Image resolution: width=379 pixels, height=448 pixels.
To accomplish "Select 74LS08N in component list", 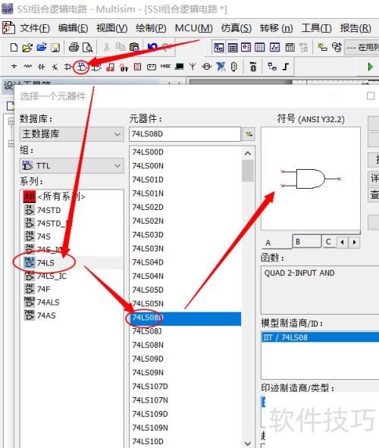I will click(186, 345).
